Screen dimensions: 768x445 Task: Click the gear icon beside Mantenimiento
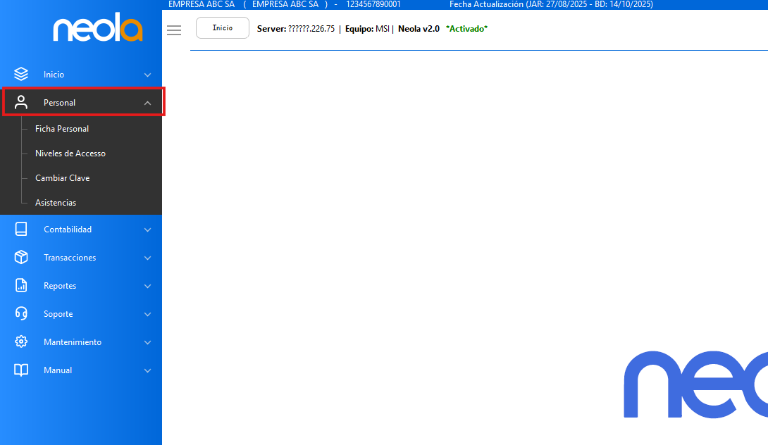(x=21, y=341)
